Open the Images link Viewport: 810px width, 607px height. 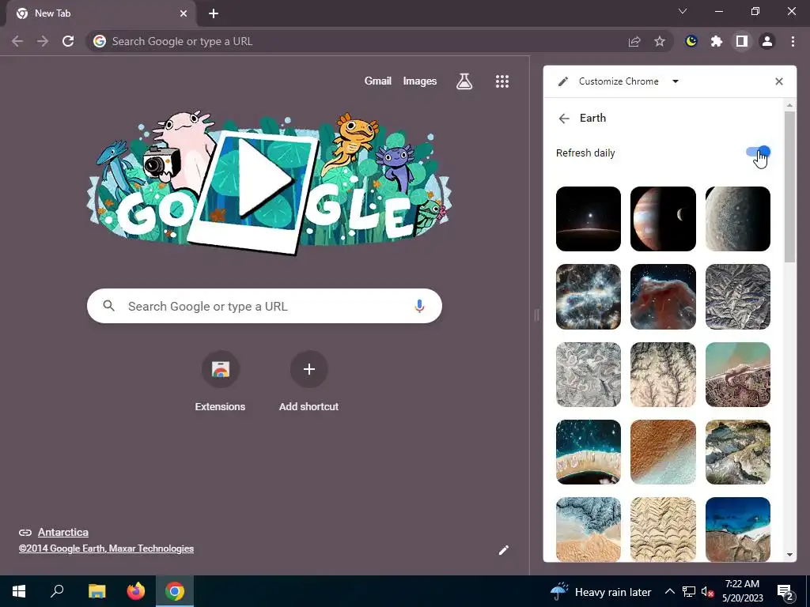pos(419,81)
